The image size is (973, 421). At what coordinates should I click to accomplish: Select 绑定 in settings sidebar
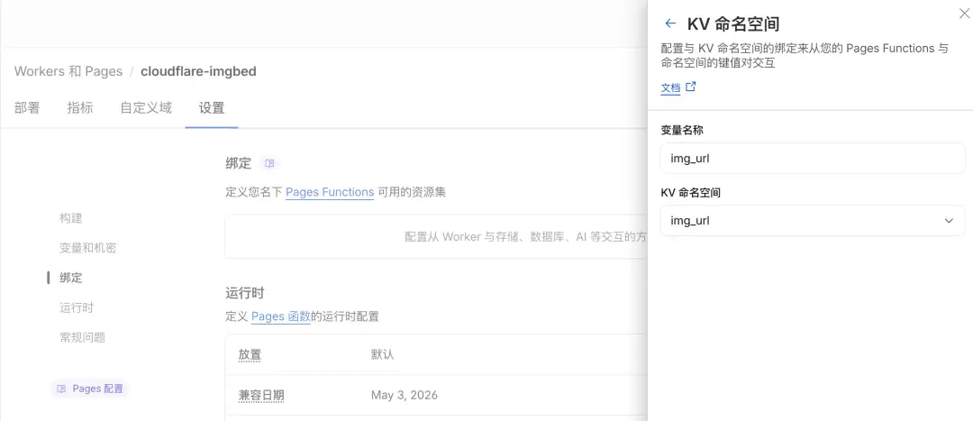pyautogui.click(x=71, y=278)
